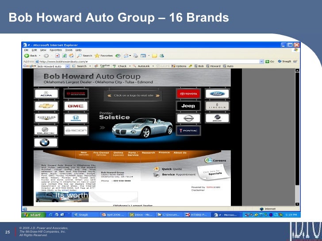
Task: Open the Chevrolet bowtie logo
Action: (x=46, y=106)
